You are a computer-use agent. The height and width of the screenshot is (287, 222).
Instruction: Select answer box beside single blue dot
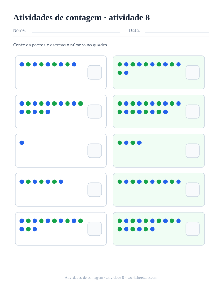pos(95,151)
